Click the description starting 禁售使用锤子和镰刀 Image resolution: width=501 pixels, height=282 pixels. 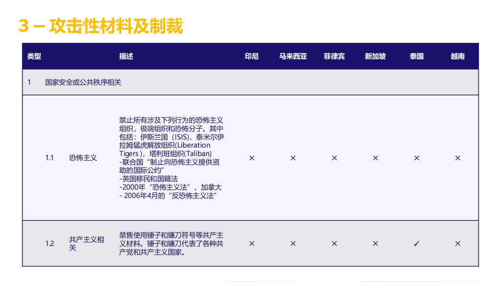pyautogui.click(x=171, y=243)
